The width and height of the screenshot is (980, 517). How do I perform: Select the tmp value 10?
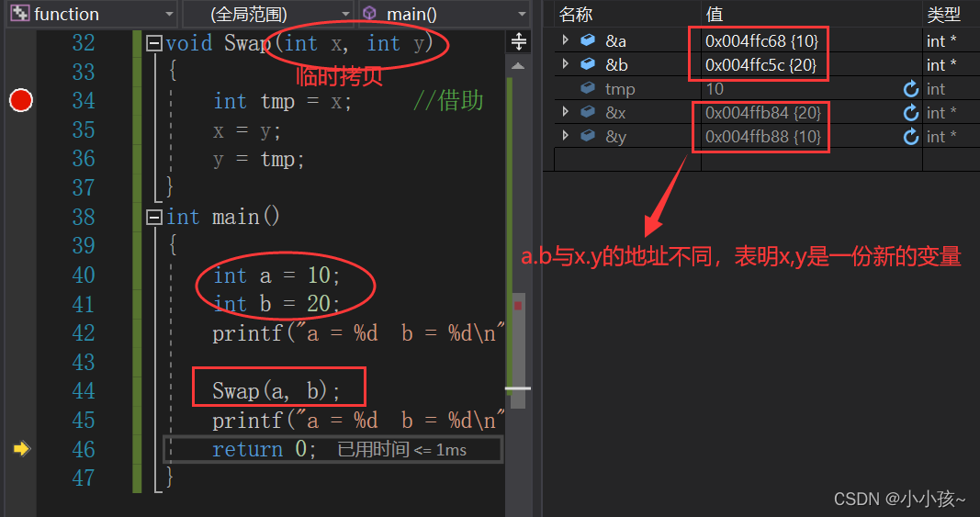[x=715, y=89]
